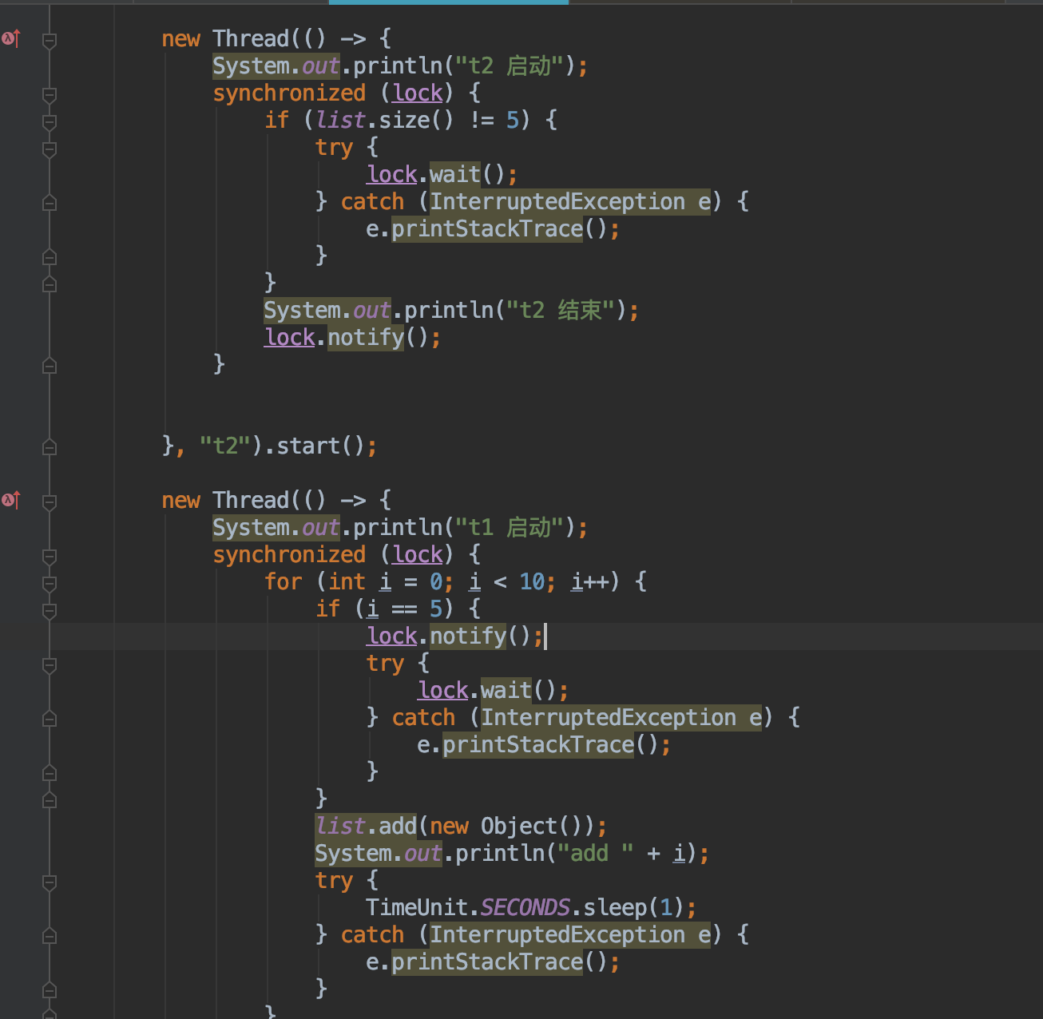Fold region ending at '}, "t2").start();' line
This screenshot has height=1019, width=1043.
click(50, 447)
